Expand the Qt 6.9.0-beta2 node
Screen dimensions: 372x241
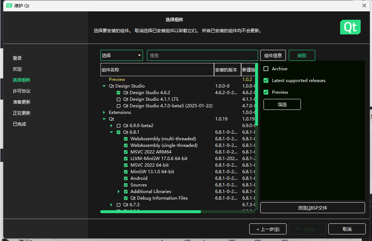[111, 126]
